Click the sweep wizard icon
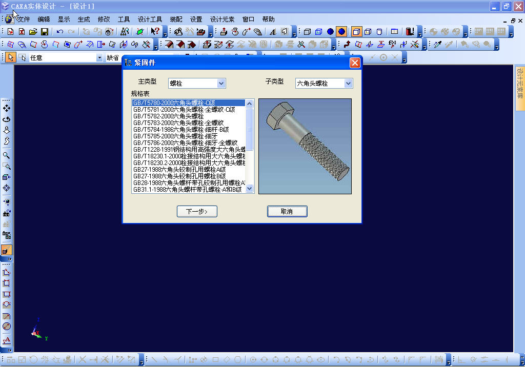Image resolution: width=525 pixels, height=367 pixels. [x=247, y=31]
